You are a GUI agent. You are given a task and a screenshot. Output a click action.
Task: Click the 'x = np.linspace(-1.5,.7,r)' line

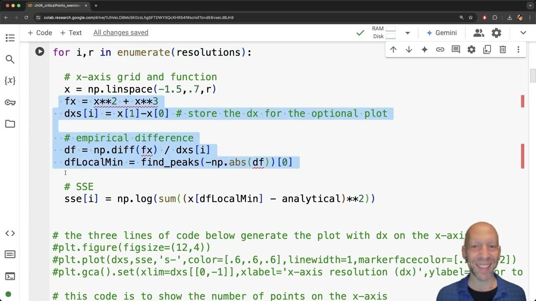click(x=140, y=89)
